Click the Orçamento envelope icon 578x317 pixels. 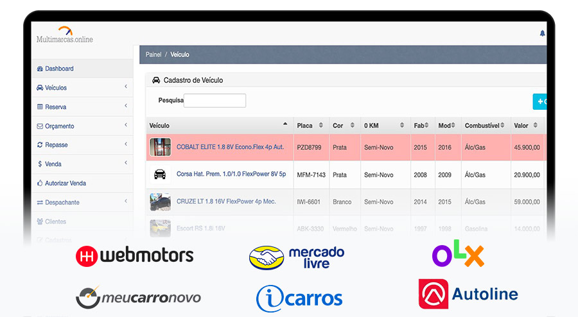(x=40, y=126)
